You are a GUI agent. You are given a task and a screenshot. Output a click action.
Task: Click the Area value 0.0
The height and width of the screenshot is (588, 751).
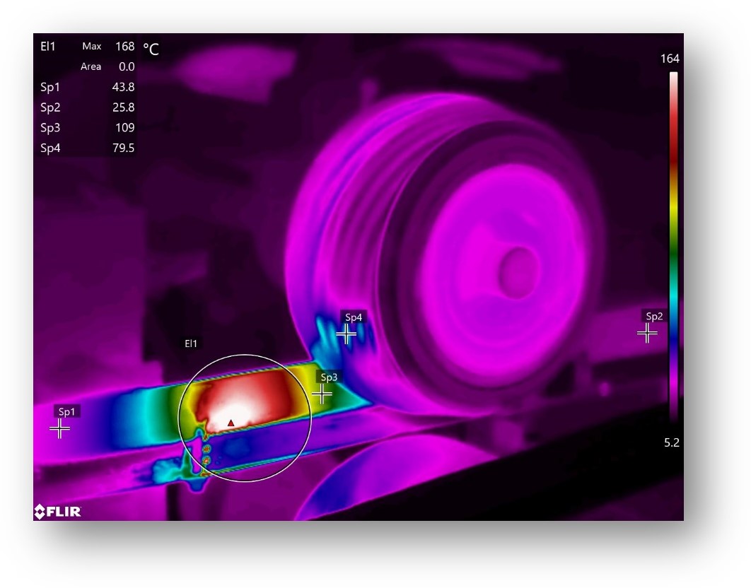[127, 66]
